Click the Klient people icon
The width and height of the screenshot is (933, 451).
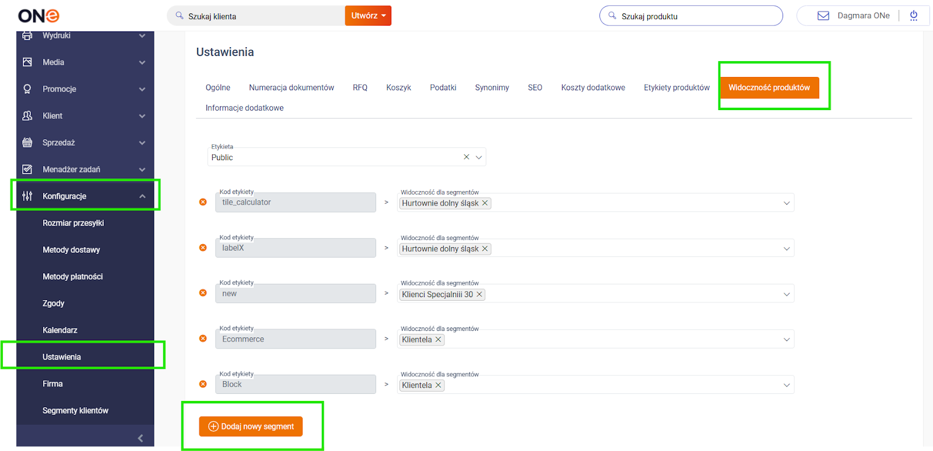point(27,115)
